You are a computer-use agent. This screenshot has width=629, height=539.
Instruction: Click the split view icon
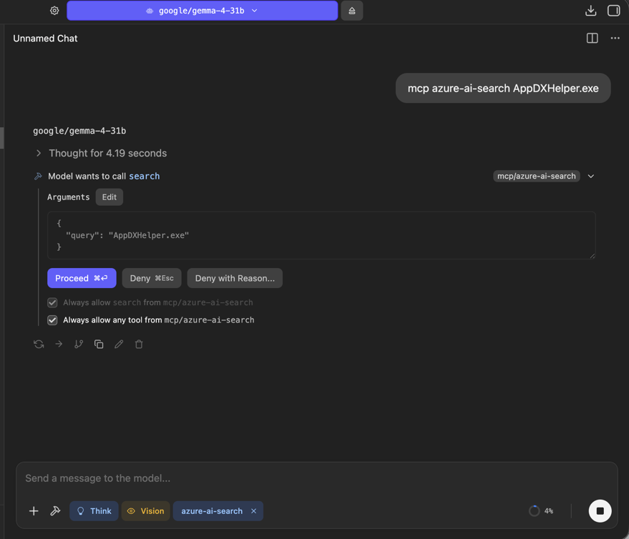[x=592, y=38]
